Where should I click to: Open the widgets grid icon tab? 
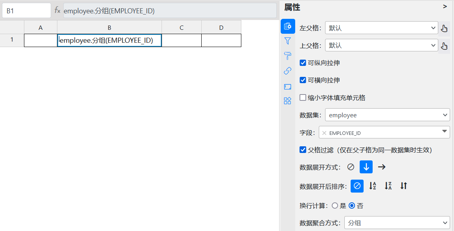pyautogui.click(x=287, y=101)
